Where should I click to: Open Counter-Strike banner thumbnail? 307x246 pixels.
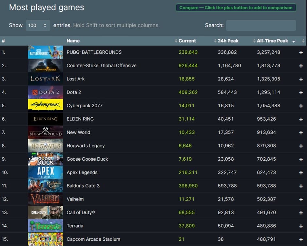(x=46, y=65)
